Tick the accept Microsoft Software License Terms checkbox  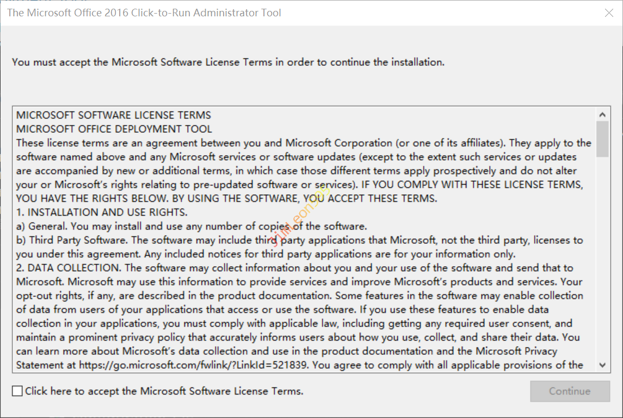click(x=17, y=391)
